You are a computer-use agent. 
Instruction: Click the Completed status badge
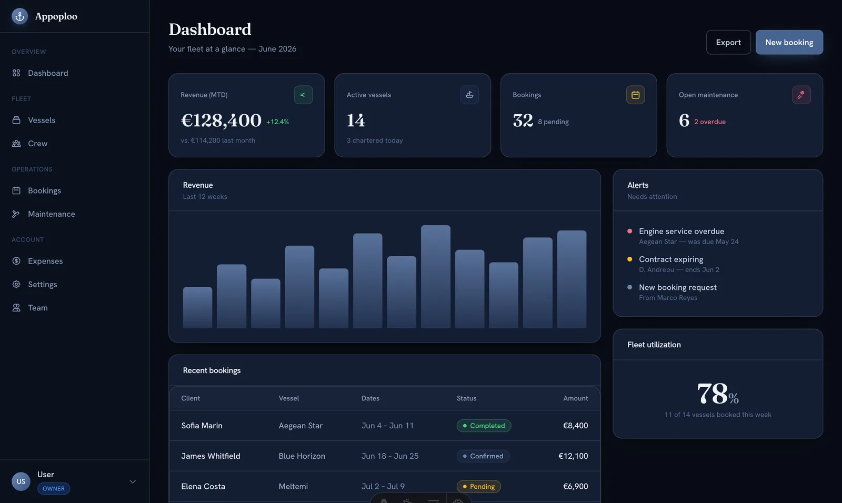click(484, 426)
